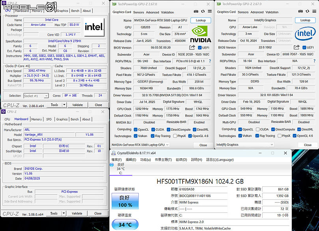319x231 pixels.
Task: Toggle OpenGL 4.6 checkbox in NVIDIA GPU-Z
Action: [190, 136]
